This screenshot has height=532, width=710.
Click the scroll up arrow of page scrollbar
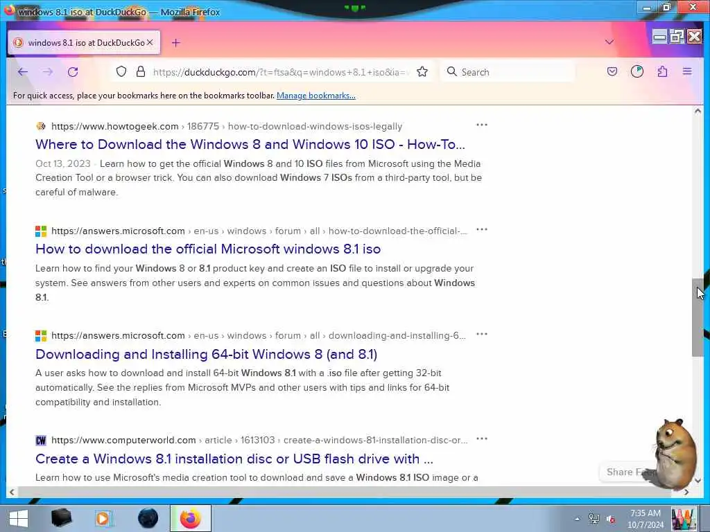click(698, 111)
